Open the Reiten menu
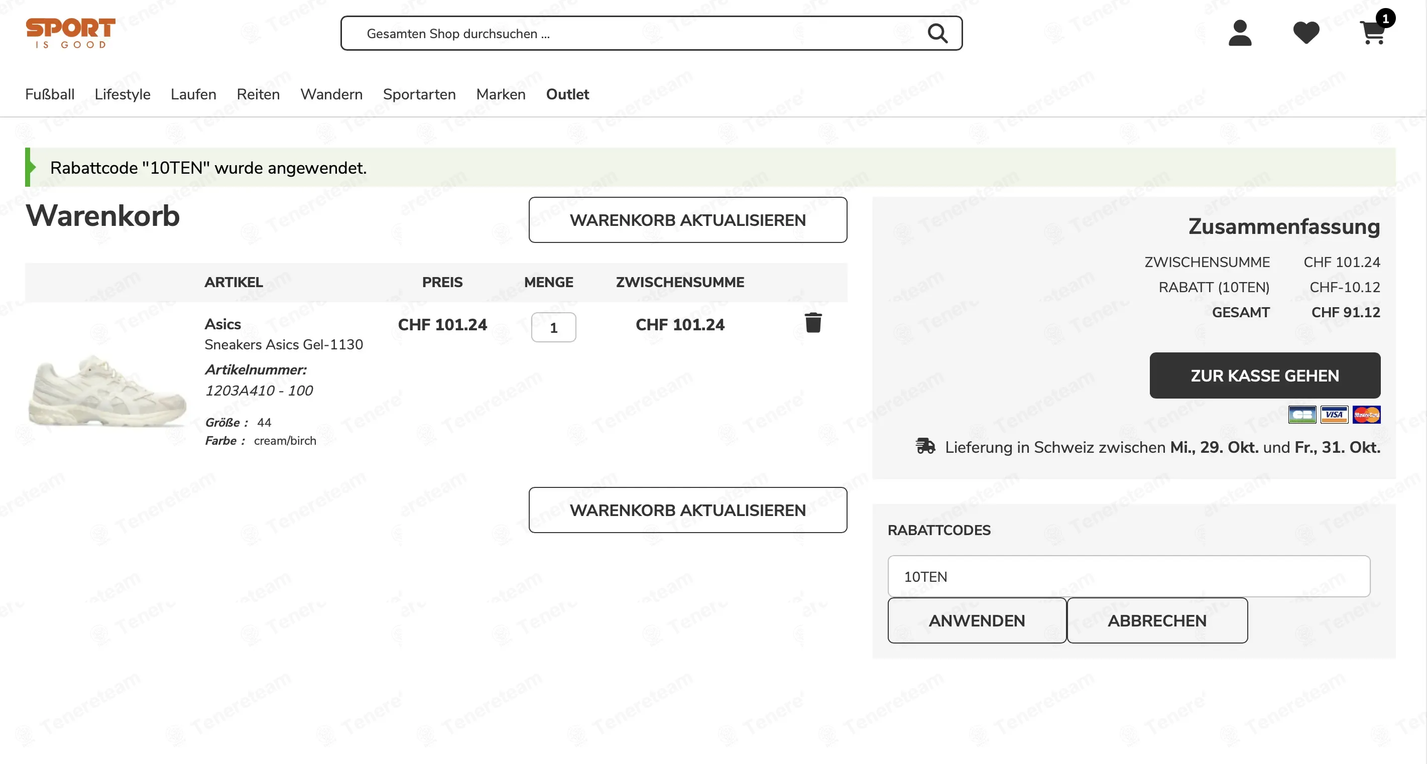 point(258,94)
